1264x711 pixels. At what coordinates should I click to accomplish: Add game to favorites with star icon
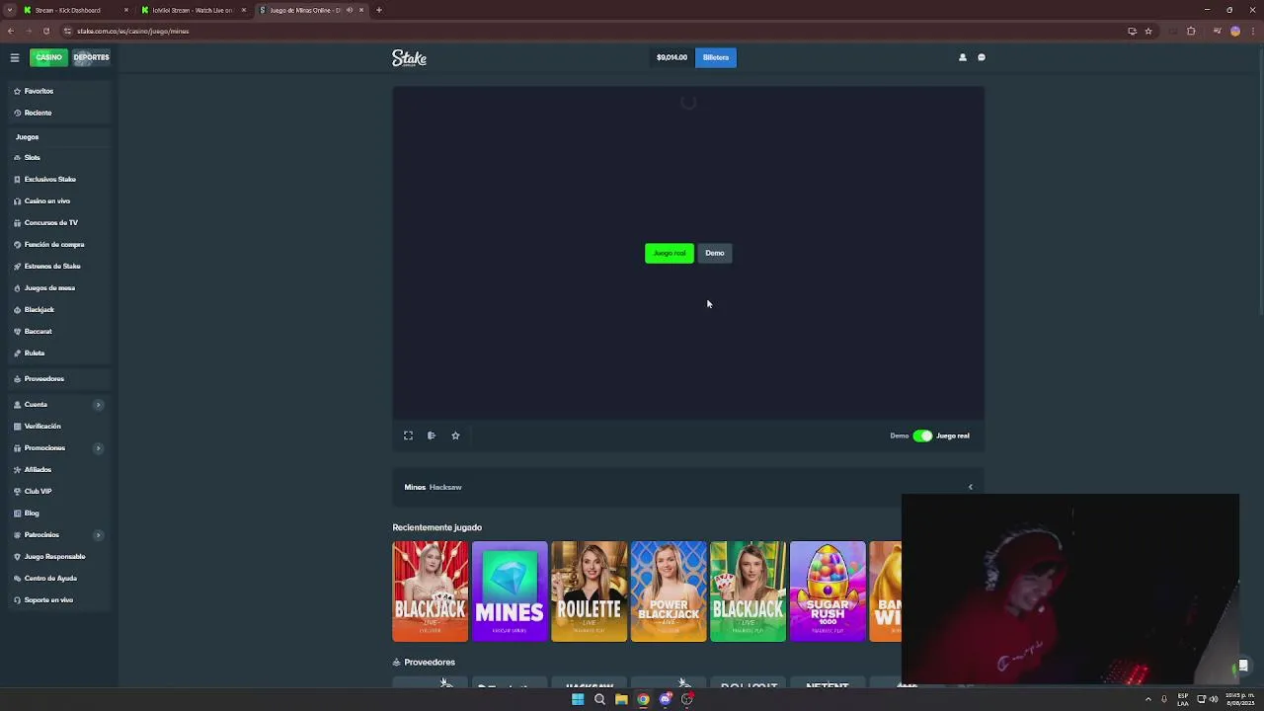click(x=455, y=435)
